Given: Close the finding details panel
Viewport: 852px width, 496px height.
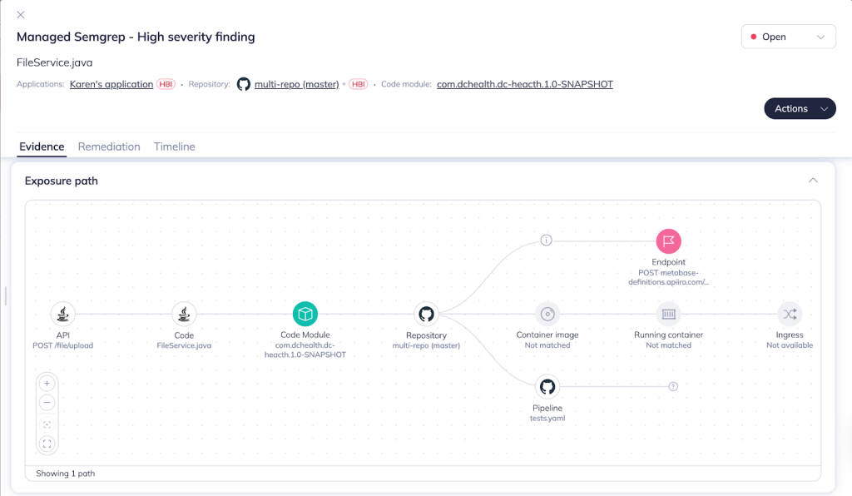Looking at the screenshot, I should (21, 15).
